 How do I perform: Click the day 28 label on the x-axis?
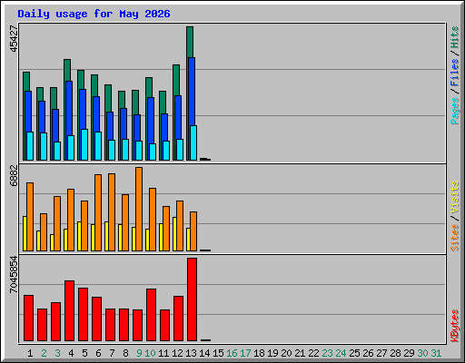point(395,353)
